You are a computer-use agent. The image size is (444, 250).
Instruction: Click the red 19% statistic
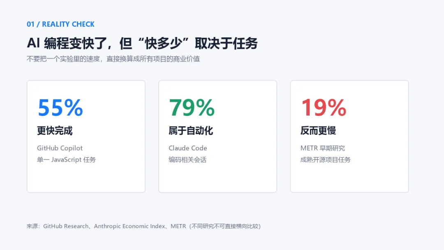point(324,108)
